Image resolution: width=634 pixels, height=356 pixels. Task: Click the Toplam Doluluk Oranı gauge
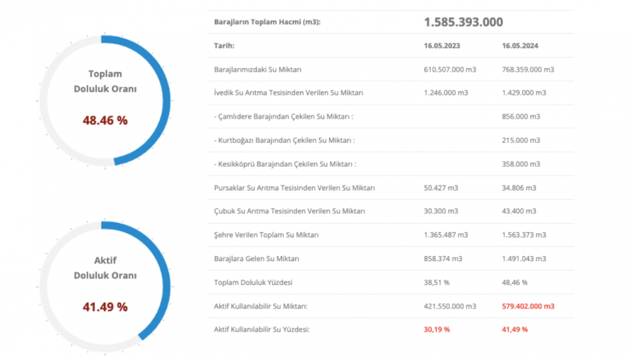click(105, 101)
